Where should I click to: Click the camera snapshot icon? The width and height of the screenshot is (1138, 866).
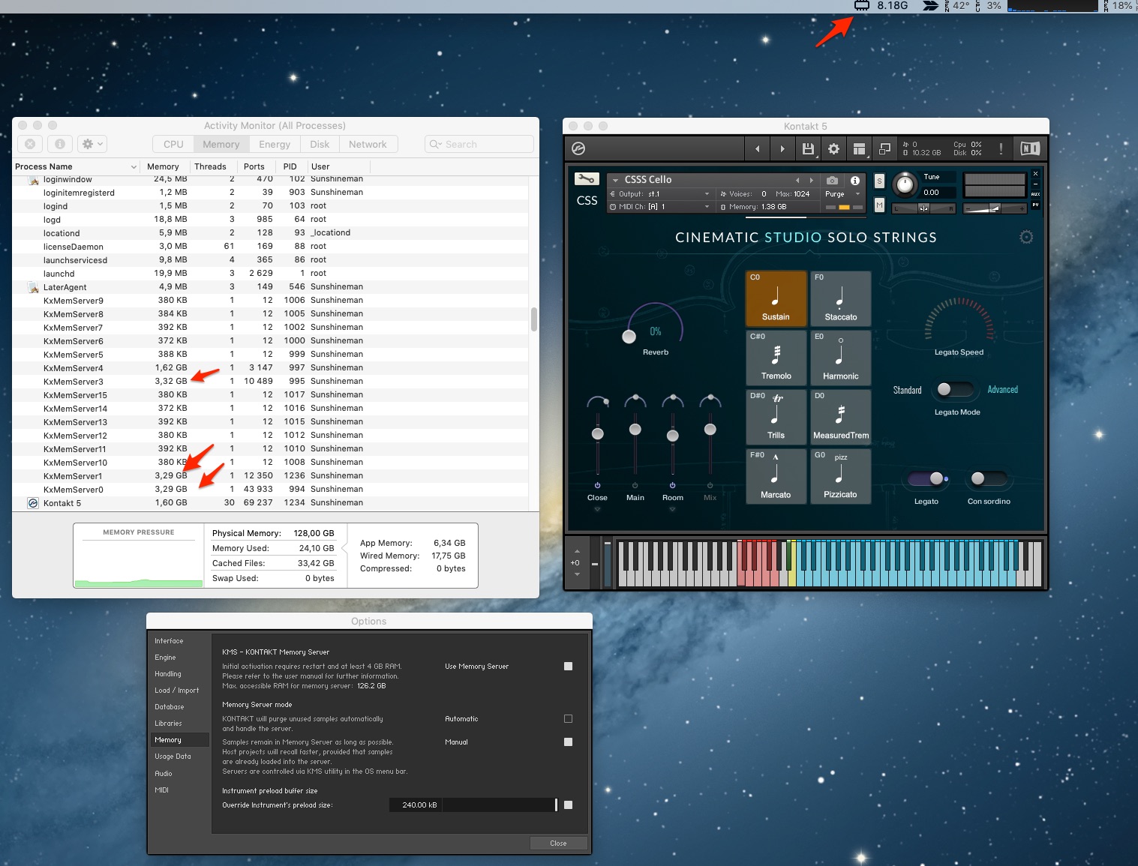point(832,180)
